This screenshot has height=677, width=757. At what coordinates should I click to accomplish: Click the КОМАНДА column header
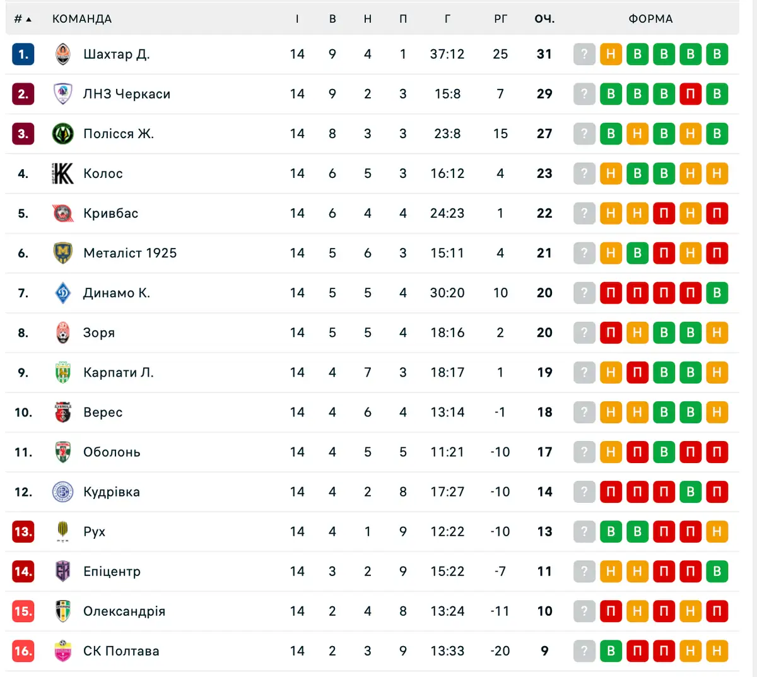pos(82,19)
